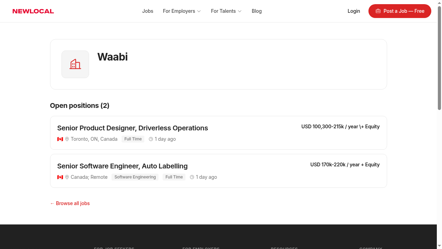Click location pin icon beside Toronto, ON, Canada

click(67, 139)
